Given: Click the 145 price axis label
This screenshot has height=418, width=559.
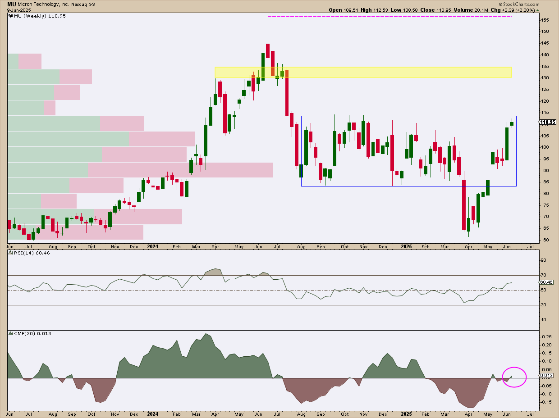Looking at the screenshot, I should tap(545, 43).
